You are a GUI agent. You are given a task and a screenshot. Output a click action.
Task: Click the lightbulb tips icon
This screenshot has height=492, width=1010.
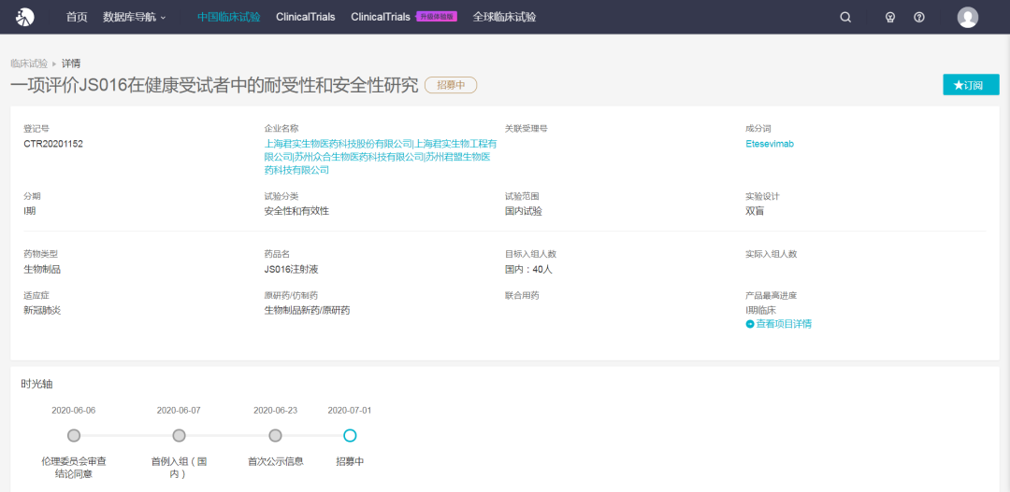click(890, 18)
